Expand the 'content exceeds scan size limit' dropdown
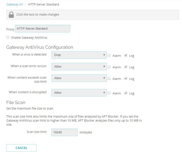 (x=79, y=78)
